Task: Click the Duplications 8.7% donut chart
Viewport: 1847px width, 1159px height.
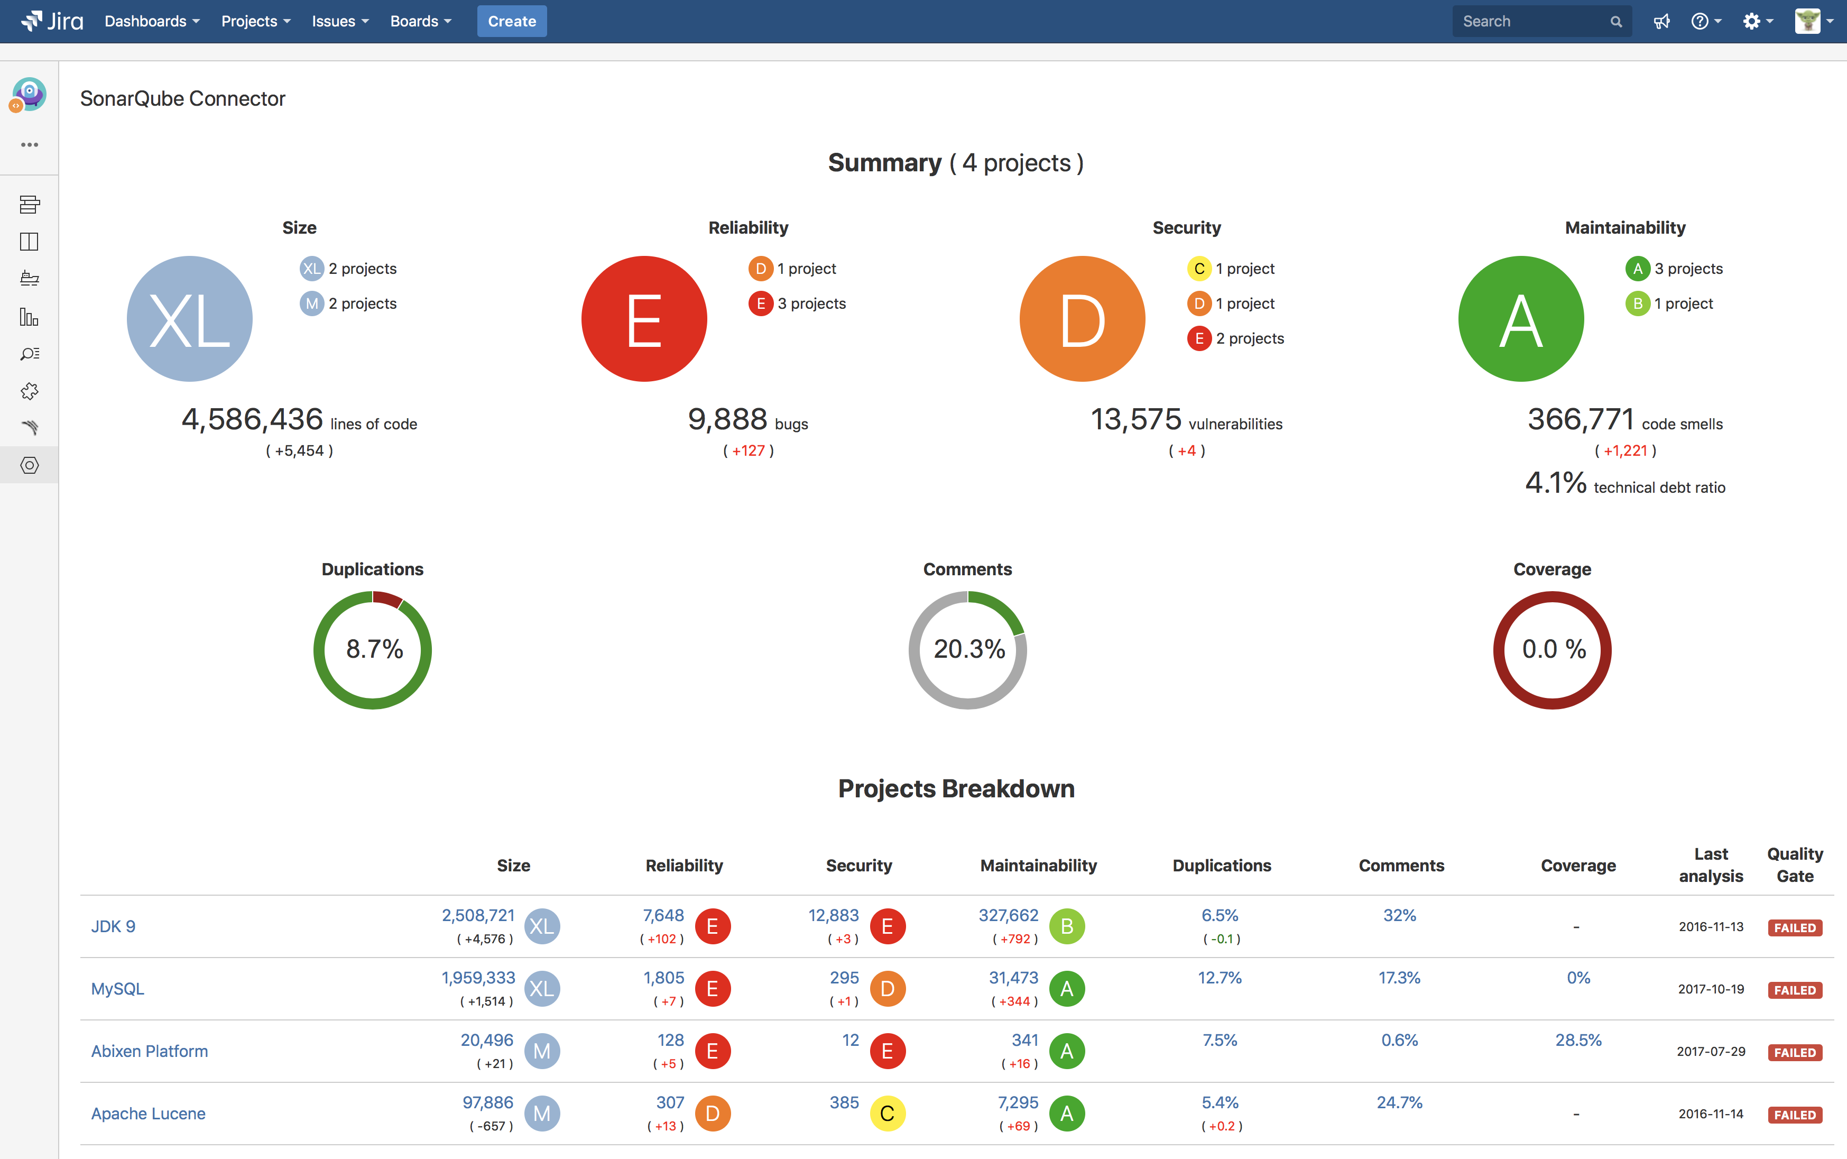Action: [x=373, y=650]
